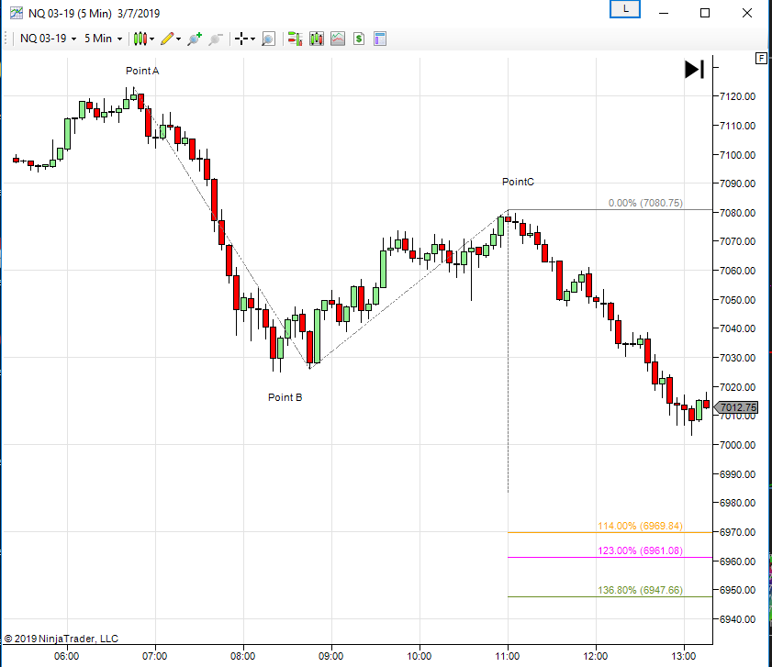The width and height of the screenshot is (772, 667).
Task: Click the 7000.00 price axis label
Action: (737, 445)
